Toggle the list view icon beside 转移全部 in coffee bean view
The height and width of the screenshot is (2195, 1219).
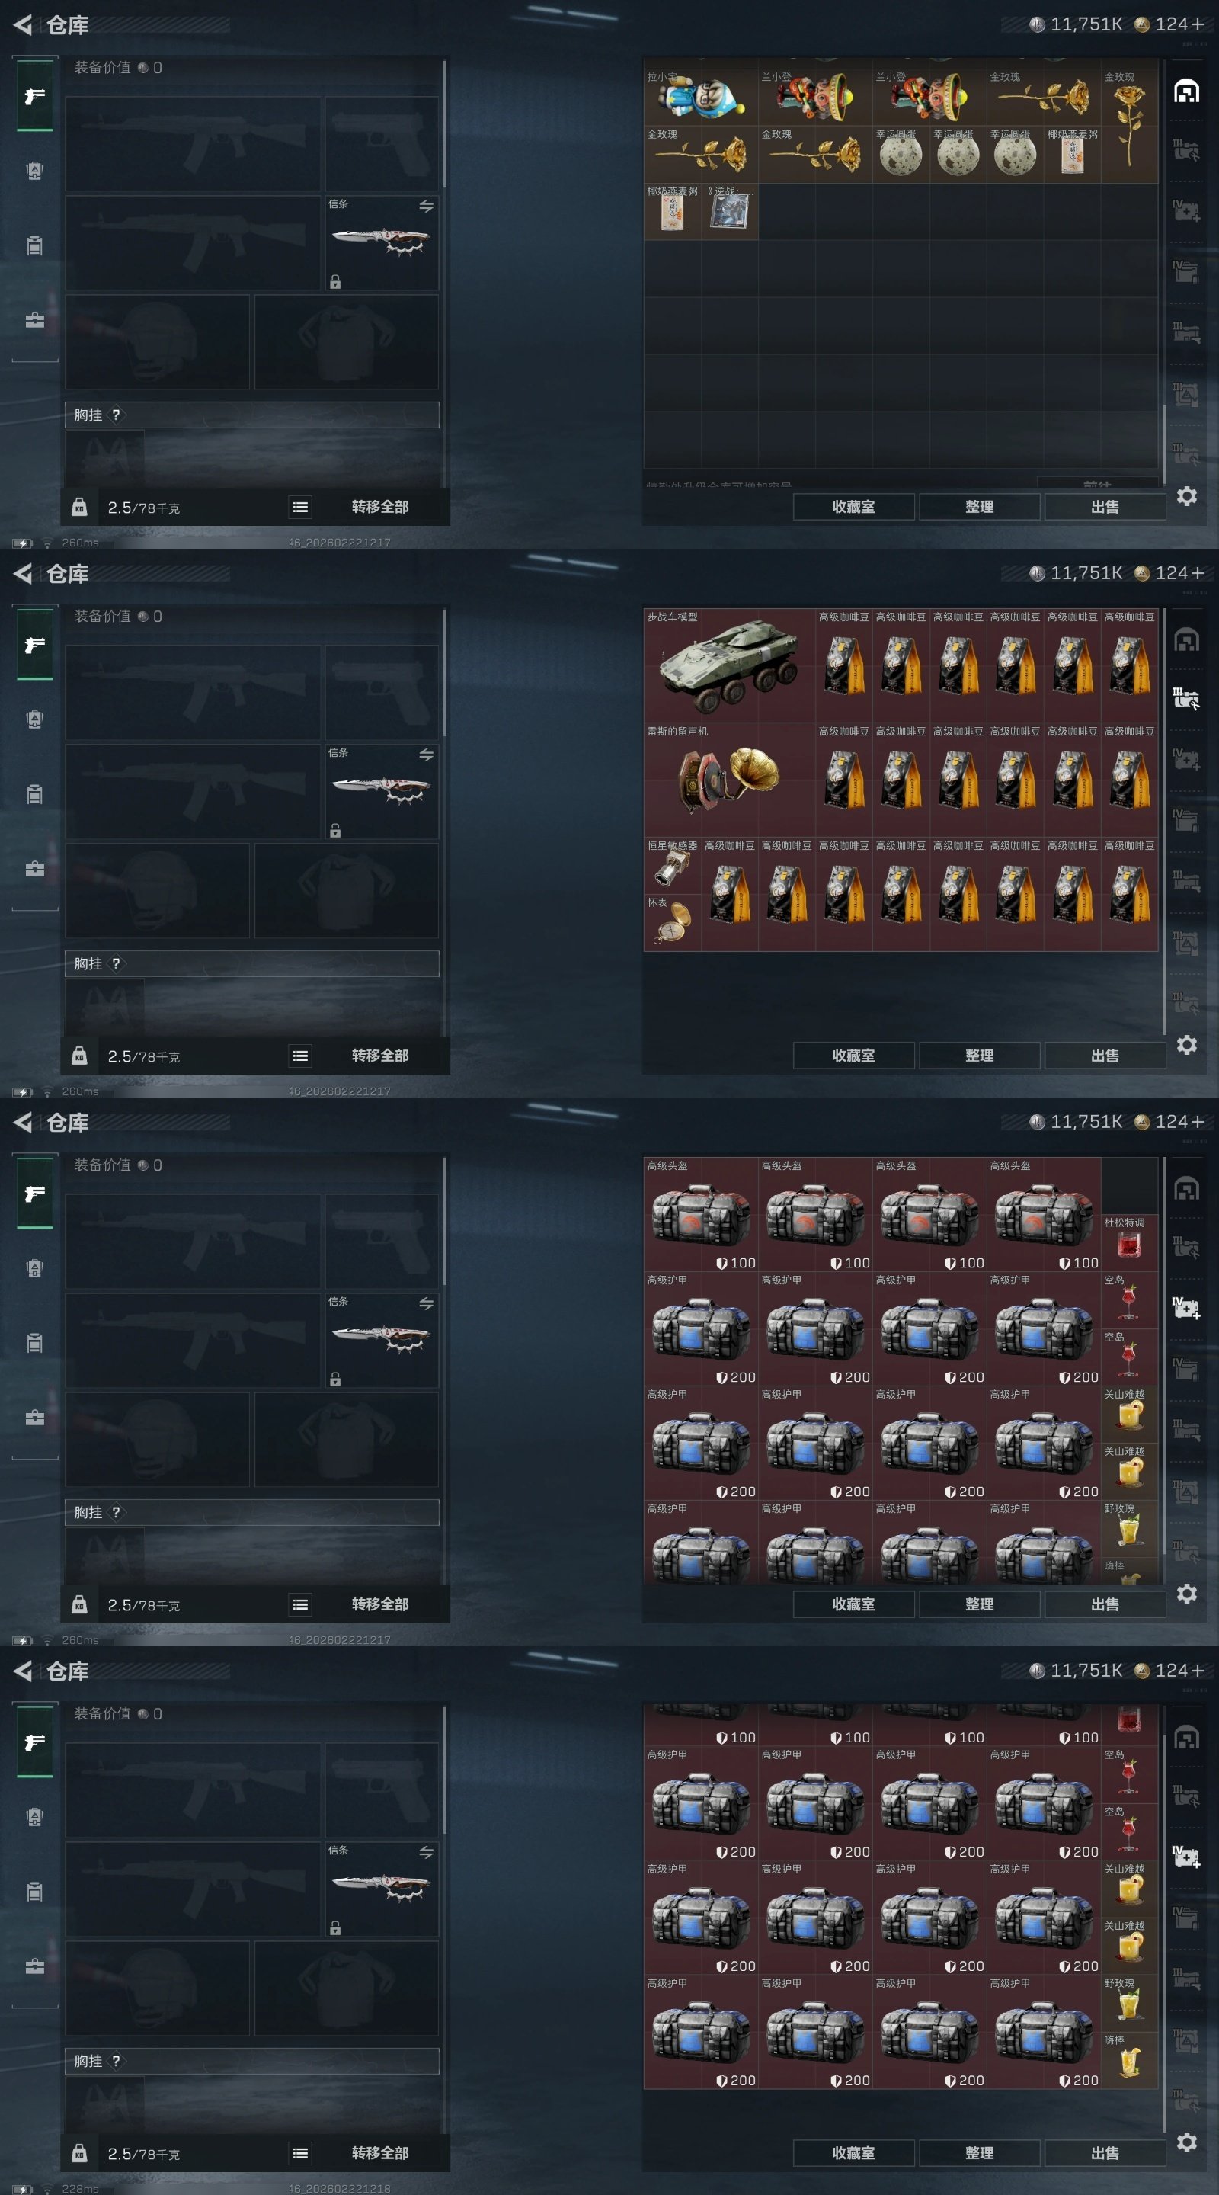pyautogui.click(x=300, y=1056)
